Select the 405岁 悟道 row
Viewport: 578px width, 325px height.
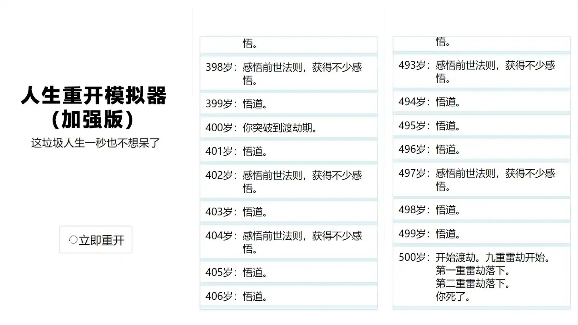(x=288, y=272)
